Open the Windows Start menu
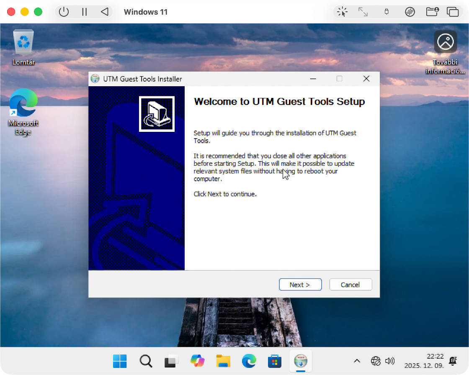 120,361
